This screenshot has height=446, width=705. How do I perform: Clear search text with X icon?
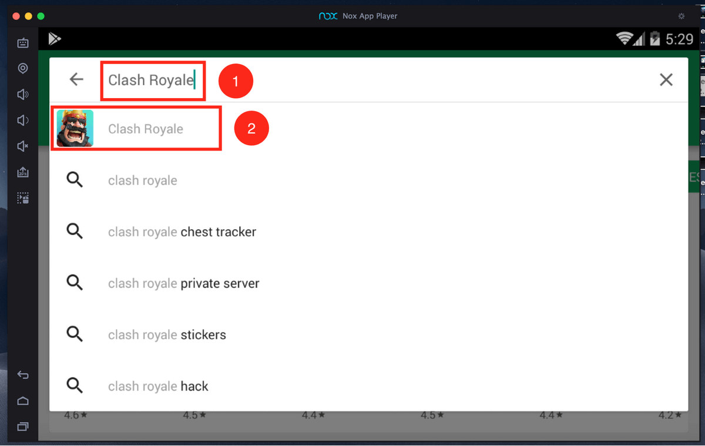[x=666, y=79]
